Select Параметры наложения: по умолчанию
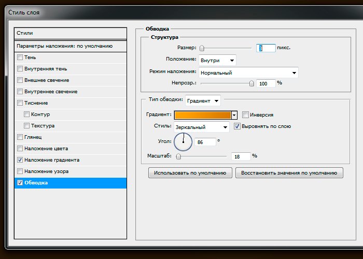 click(x=71, y=46)
